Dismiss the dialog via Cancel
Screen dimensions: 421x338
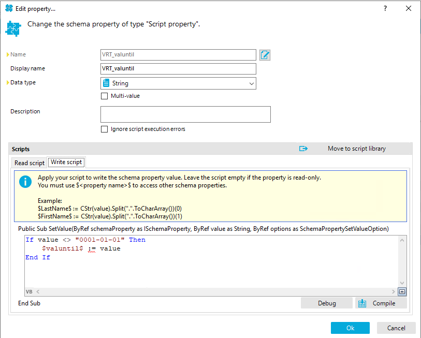[x=396, y=328]
